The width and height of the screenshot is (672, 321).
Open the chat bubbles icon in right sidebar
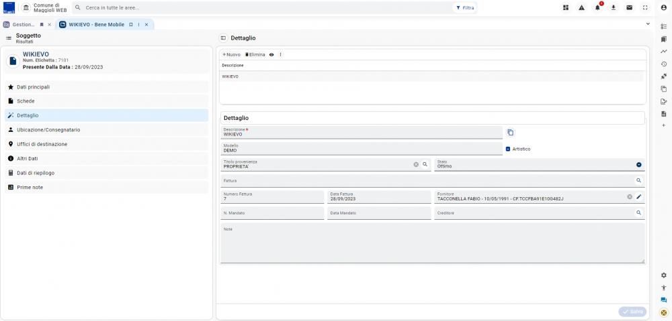tap(664, 300)
